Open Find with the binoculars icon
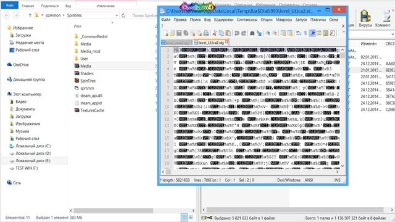Screen dimensions: 395x222 tap(252, 33)
